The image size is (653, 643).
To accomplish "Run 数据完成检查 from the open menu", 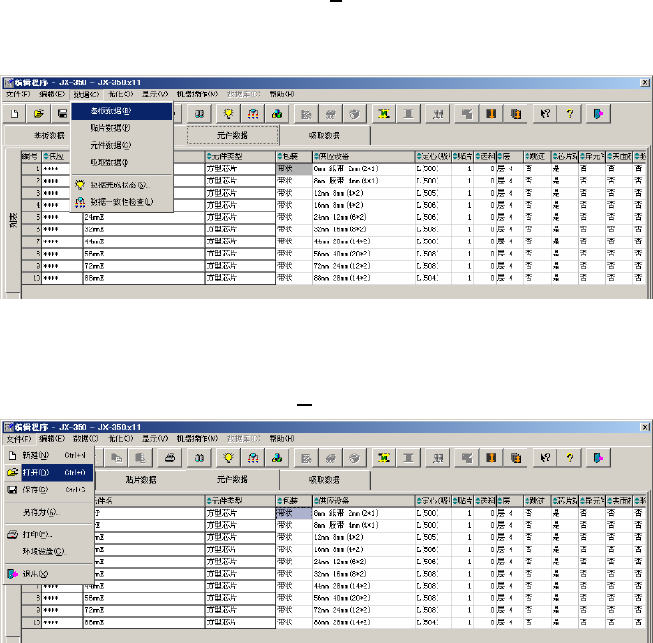I will tap(119, 184).
